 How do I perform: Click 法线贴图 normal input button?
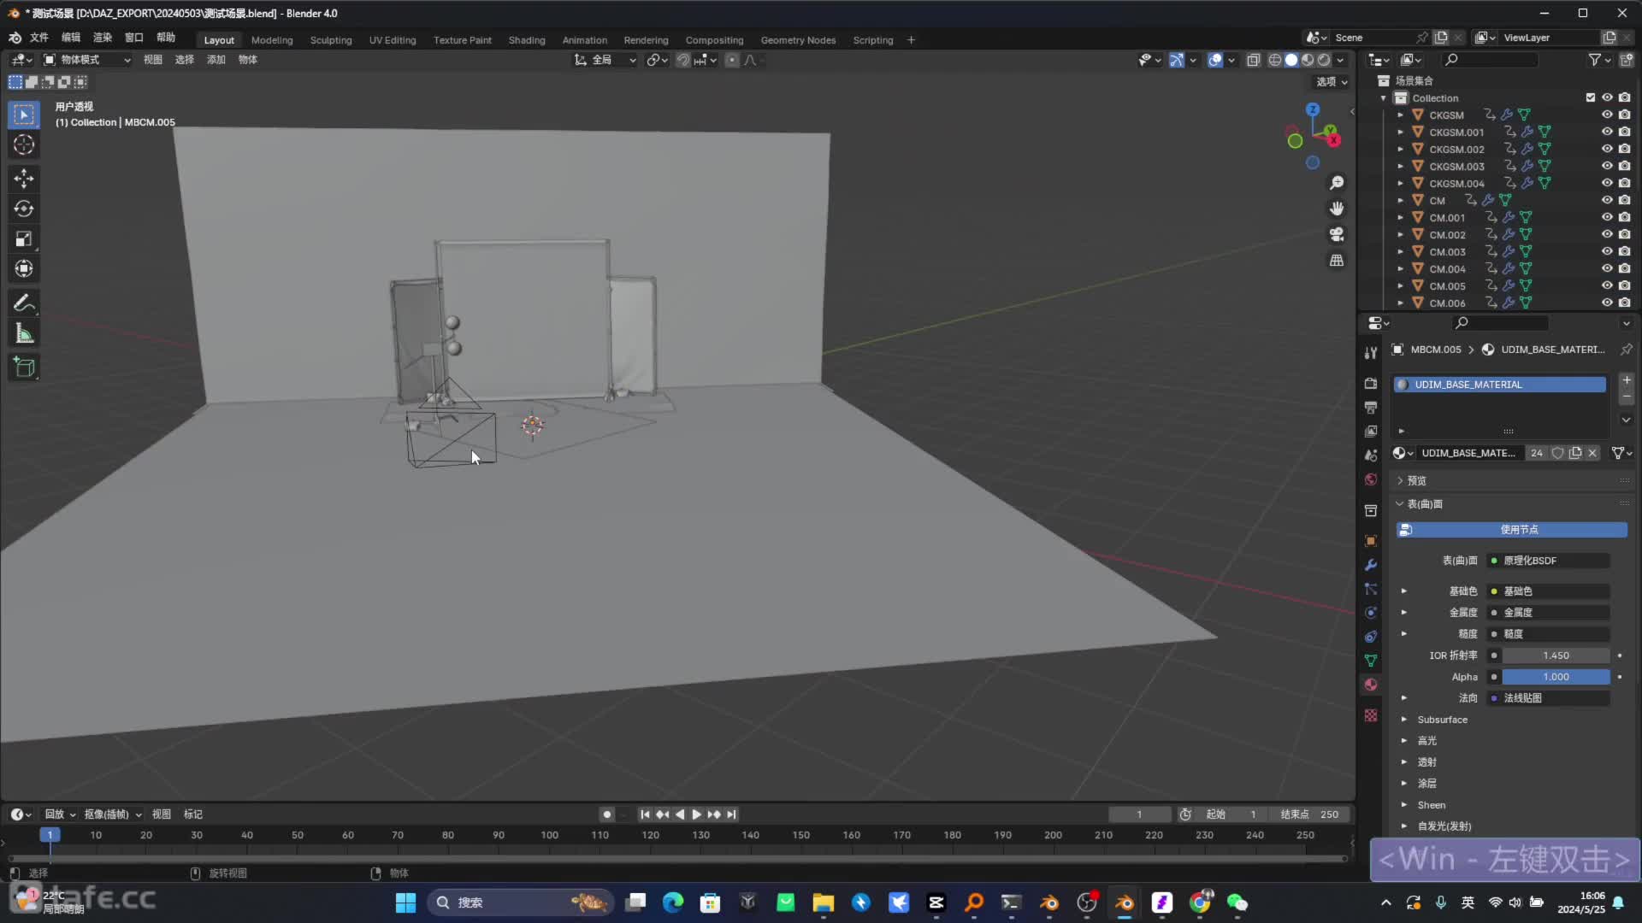pos(1549,698)
